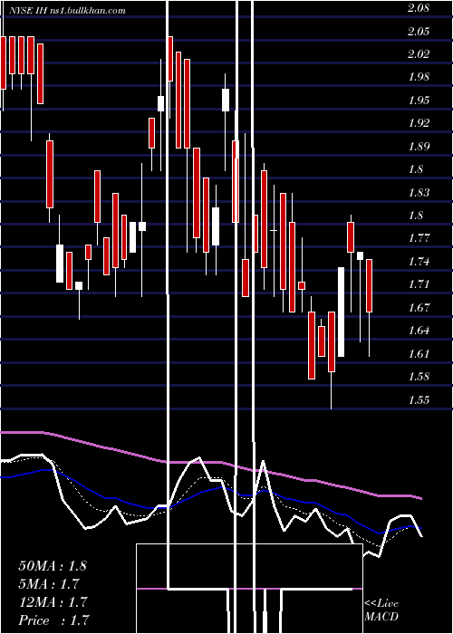Select the 1.58 price axis label

tap(419, 377)
